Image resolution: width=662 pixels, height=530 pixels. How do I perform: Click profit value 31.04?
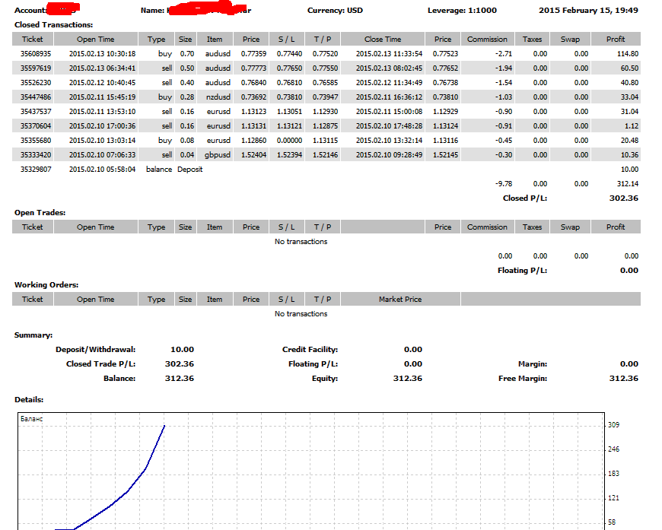click(629, 112)
